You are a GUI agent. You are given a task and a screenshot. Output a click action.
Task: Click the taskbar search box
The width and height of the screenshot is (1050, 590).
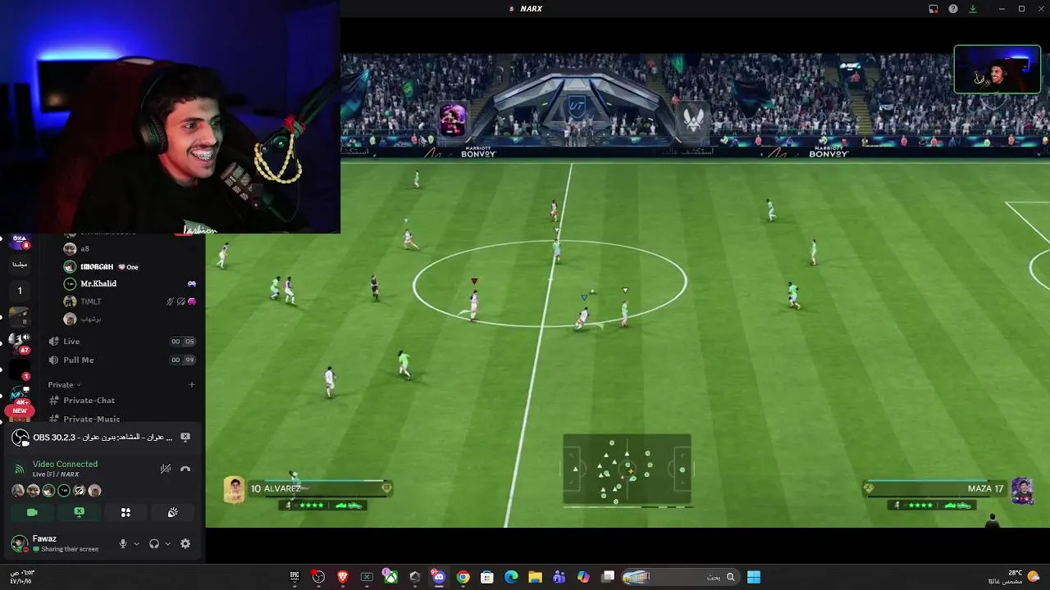(680, 577)
